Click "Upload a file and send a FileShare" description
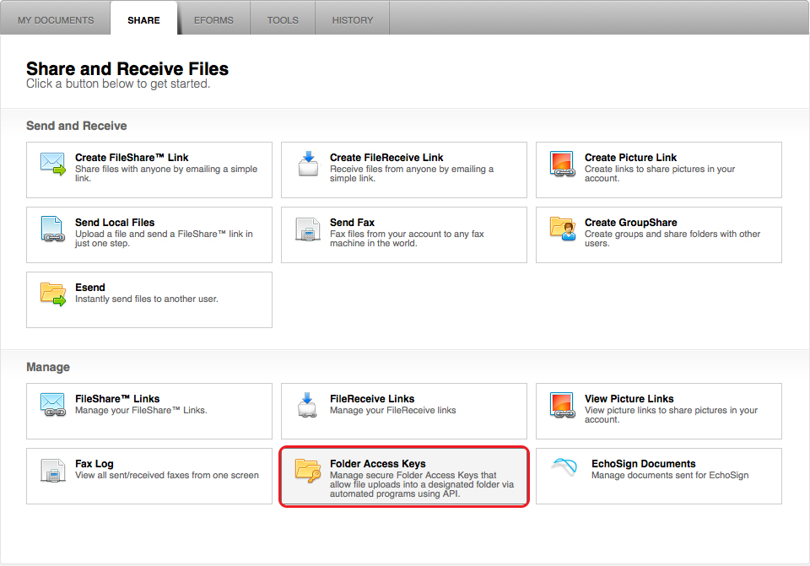The height and width of the screenshot is (566, 810). (164, 239)
